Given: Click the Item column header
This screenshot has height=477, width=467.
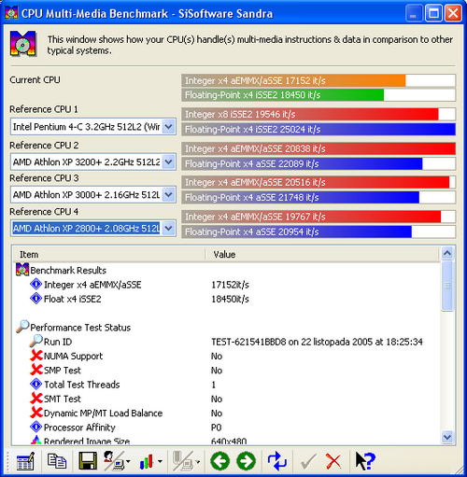Looking at the screenshot, I should 108,255.
